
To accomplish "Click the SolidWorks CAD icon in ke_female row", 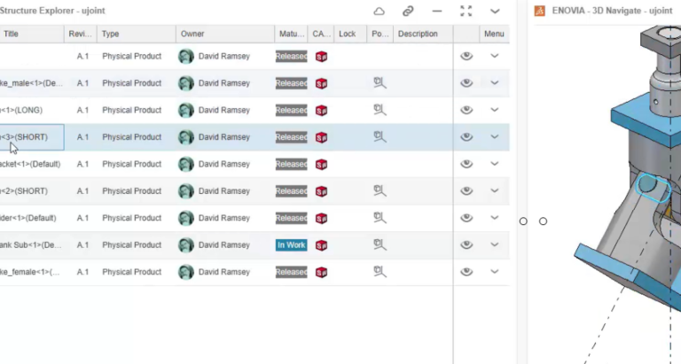I will point(321,272).
